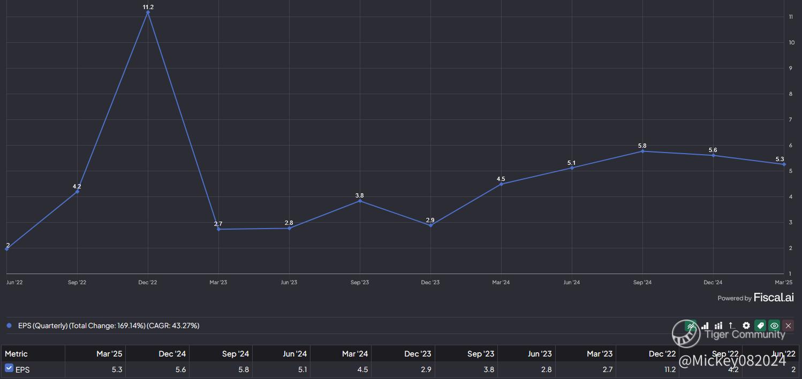Viewport: 802px width, 379px height.
Task: Click the Jun '23 data point 2.8
Action: click(x=289, y=229)
